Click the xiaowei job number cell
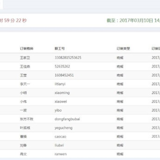The width and height of the screenshot is (160, 160). click(x=61, y=101)
